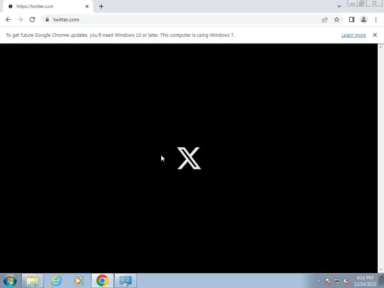Screen dimensions: 384x288
Task: Minimize the Chrome window
Action: pos(352,3)
